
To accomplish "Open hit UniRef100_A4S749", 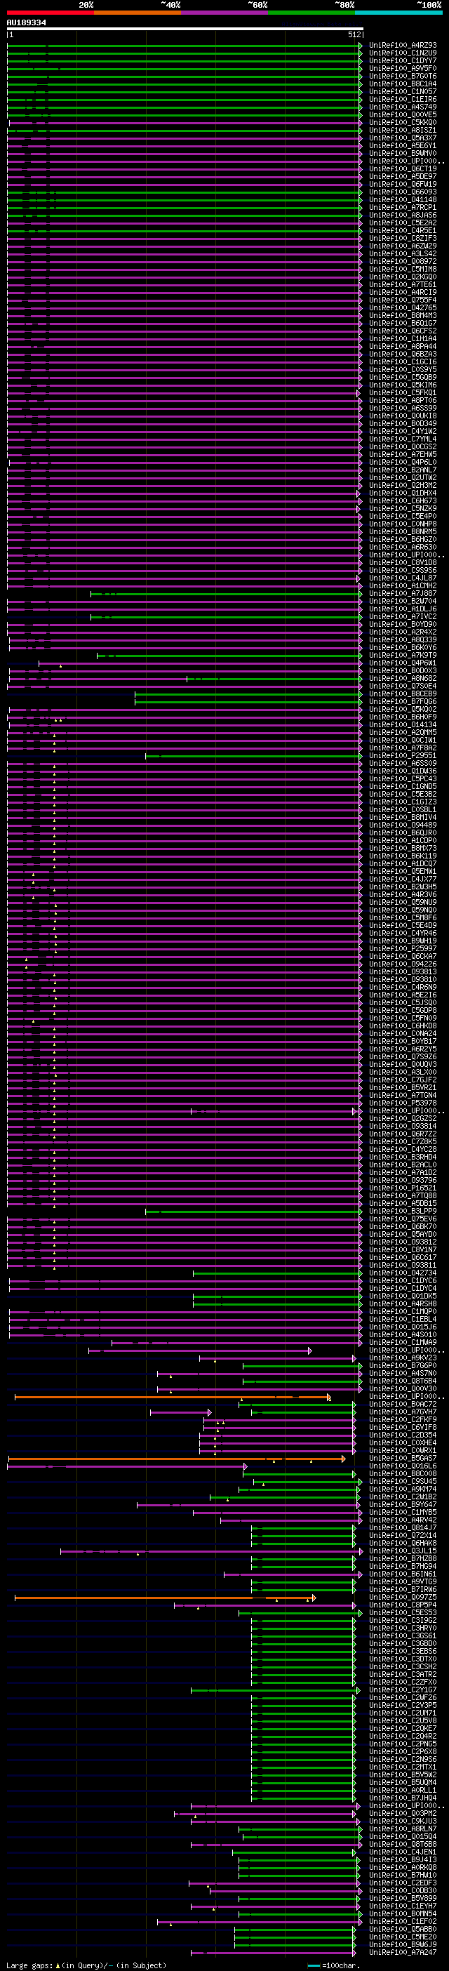I will [x=403, y=107].
